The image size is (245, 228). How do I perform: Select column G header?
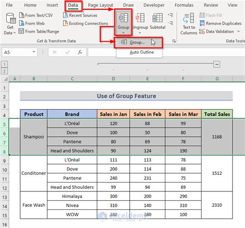217,79
